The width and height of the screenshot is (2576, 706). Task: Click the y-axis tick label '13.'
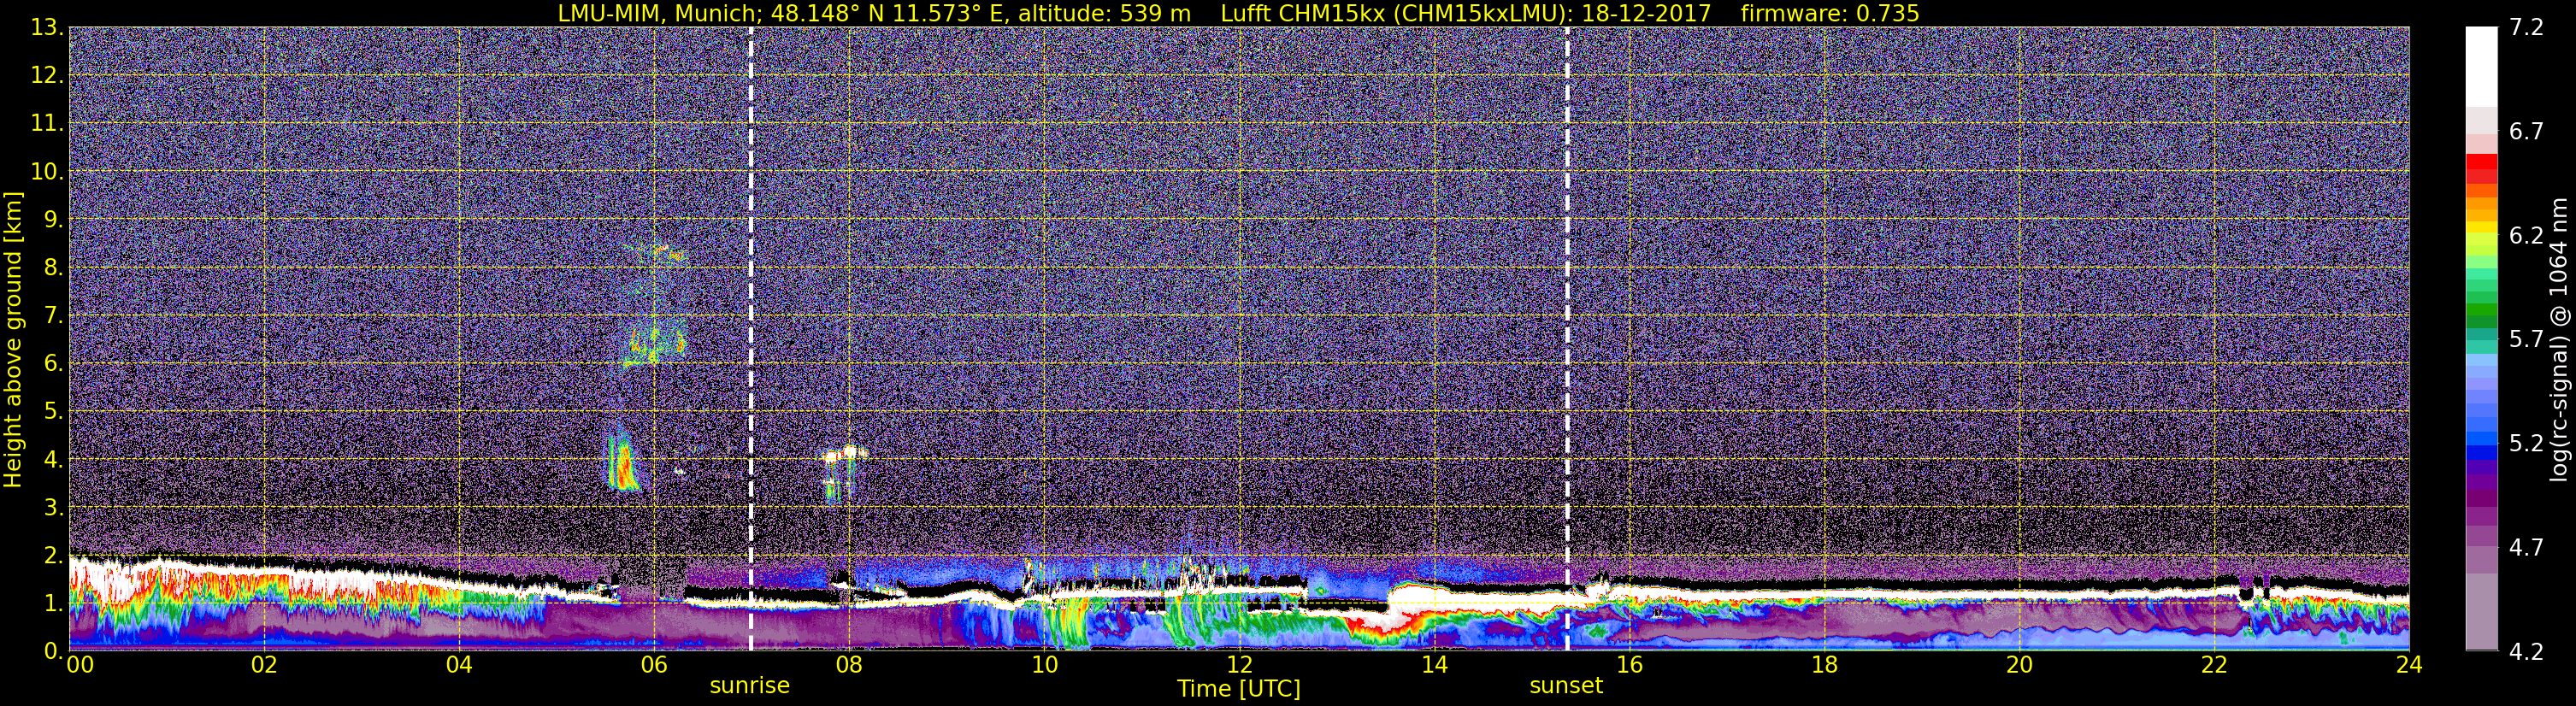pos(47,27)
